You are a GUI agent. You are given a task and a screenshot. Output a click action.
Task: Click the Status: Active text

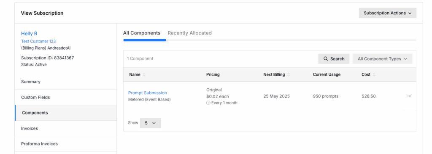click(x=34, y=65)
